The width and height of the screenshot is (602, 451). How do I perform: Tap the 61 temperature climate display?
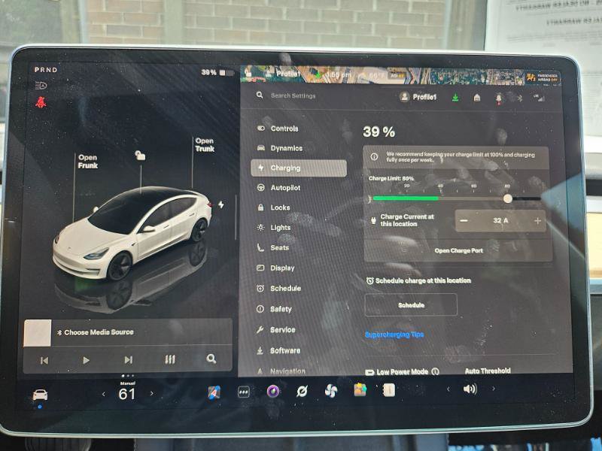pyautogui.click(x=127, y=394)
